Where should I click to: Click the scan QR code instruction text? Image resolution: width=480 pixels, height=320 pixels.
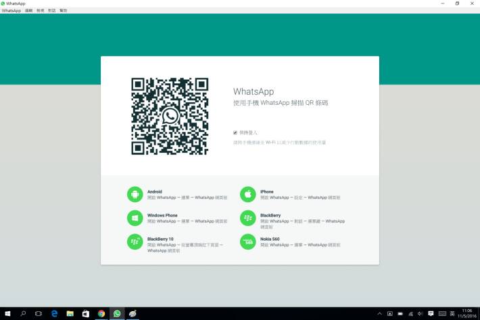pyautogui.click(x=281, y=103)
